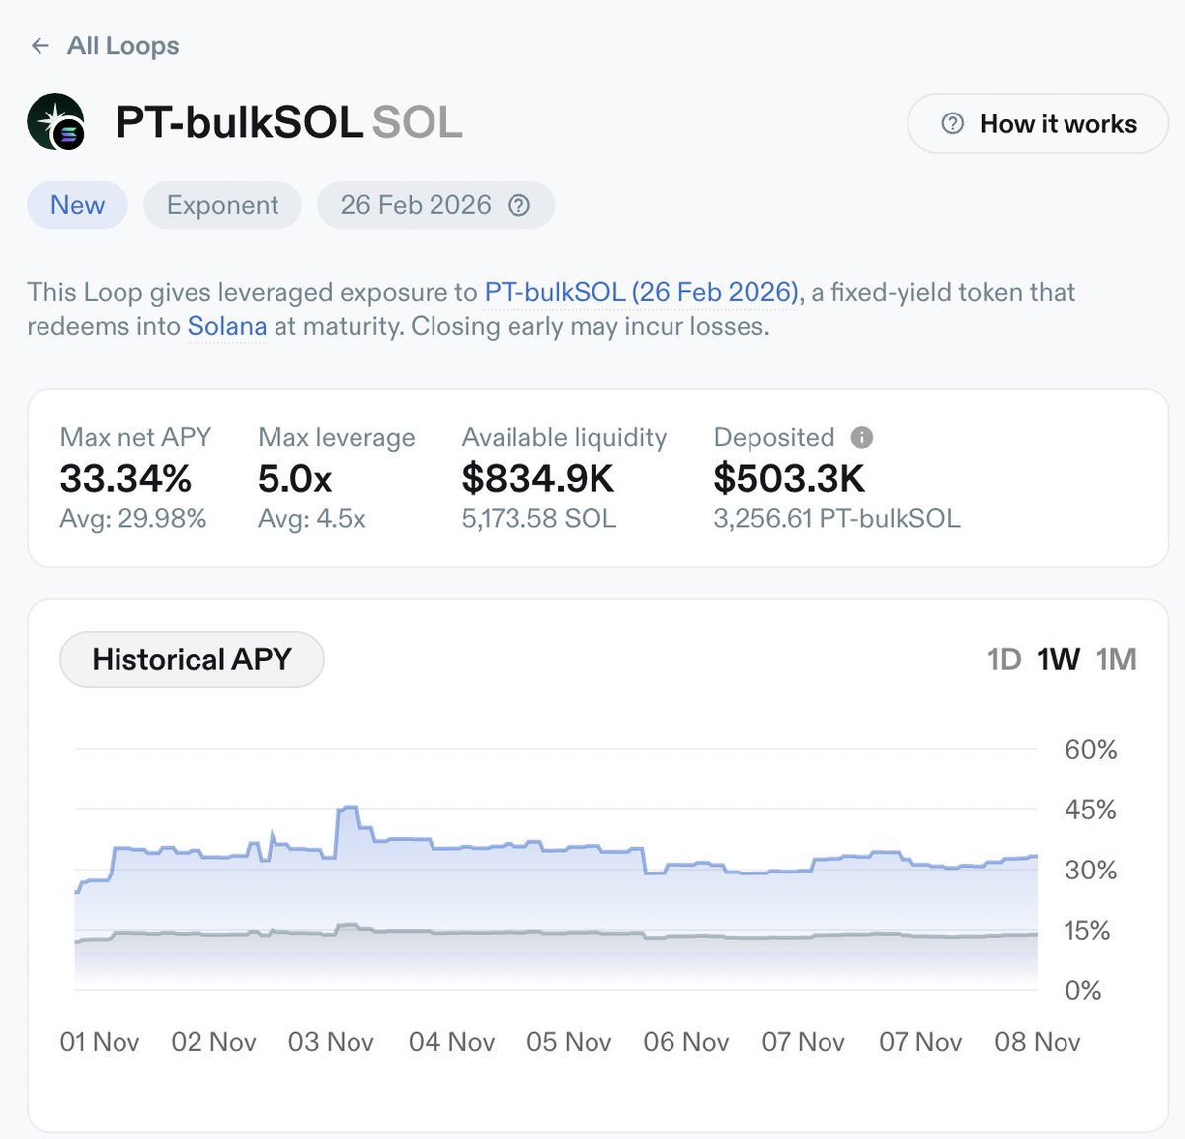
Task: Click the question mark icon in How it works
Action: click(x=953, y=123)
